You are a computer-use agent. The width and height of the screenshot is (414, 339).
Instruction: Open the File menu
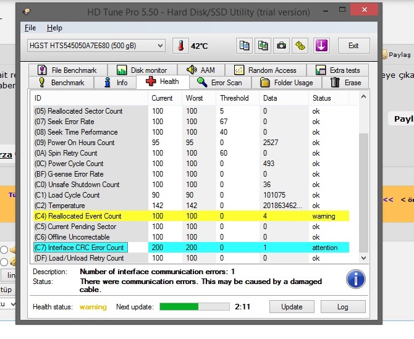coord(30,28)
